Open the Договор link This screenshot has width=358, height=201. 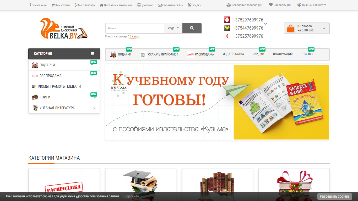tap(145, 5)
